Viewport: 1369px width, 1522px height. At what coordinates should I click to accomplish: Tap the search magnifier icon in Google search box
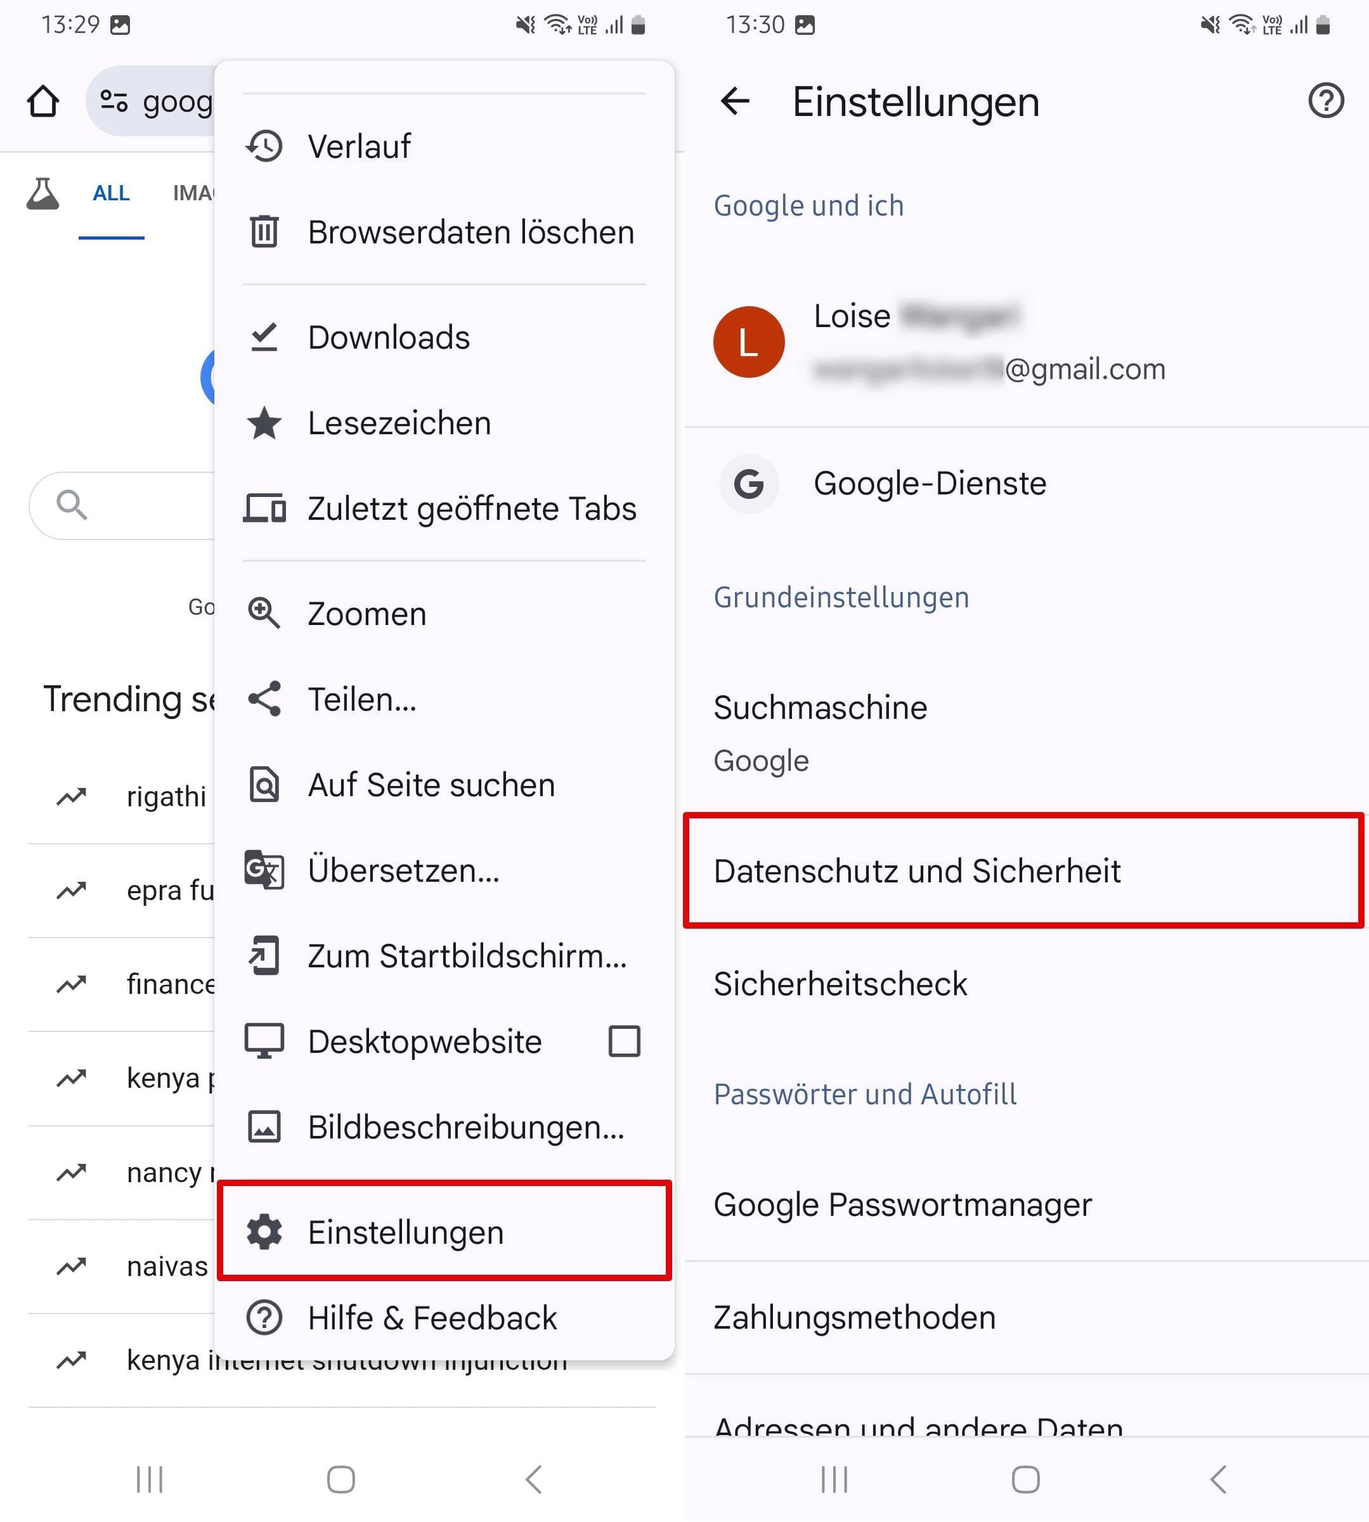[72, 505]
